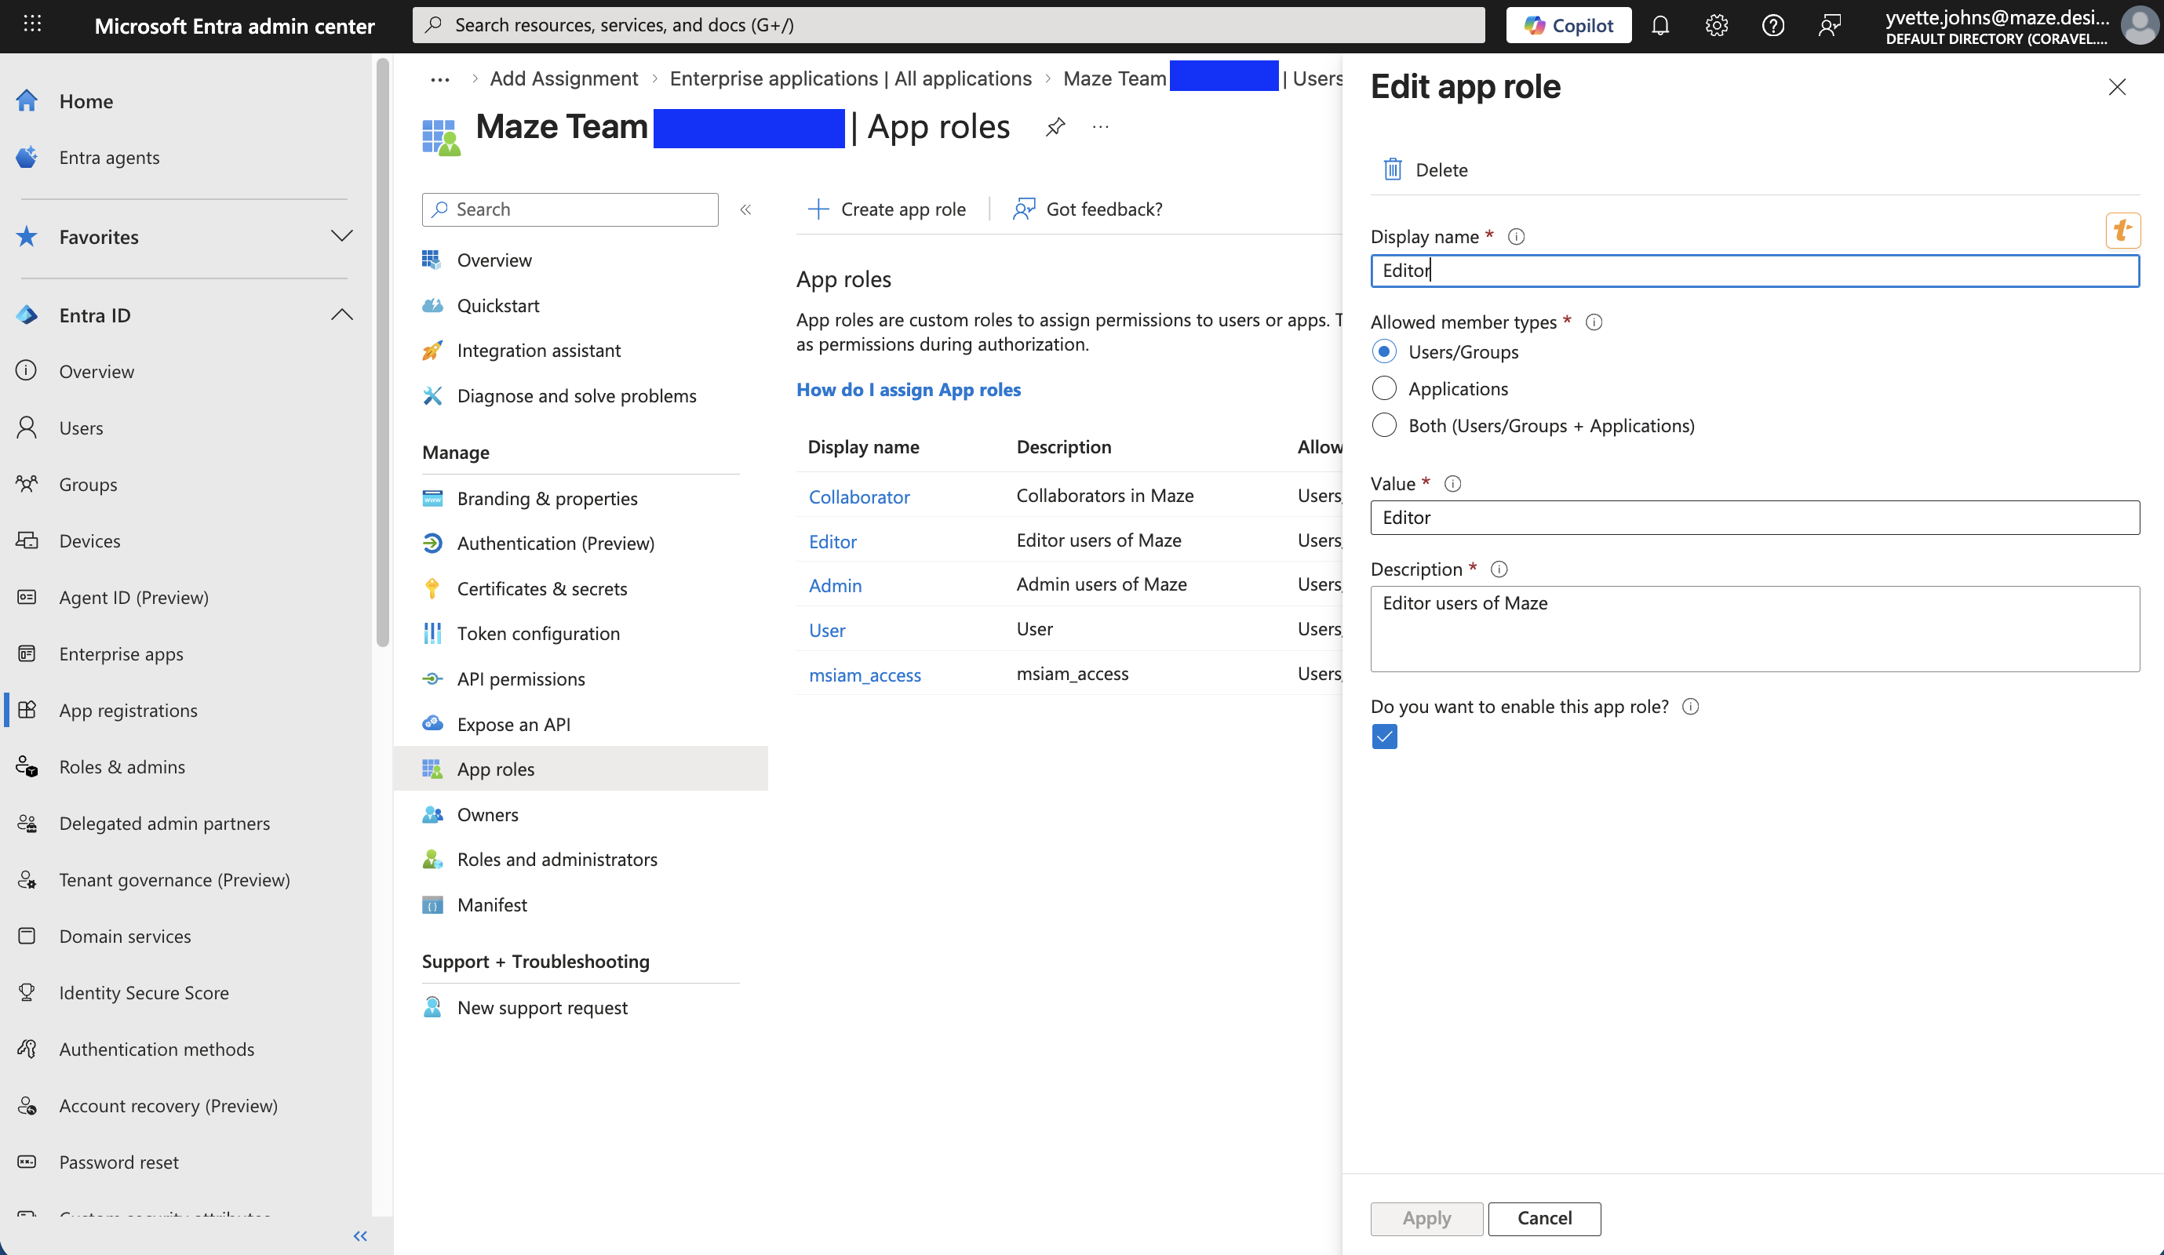Open the account avatar menu
This screenshot has height=1255, width=2164.
(x=2138, y=26)
